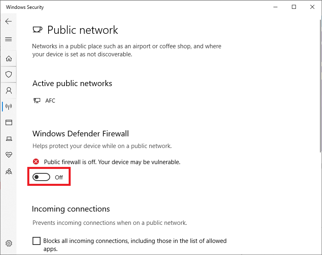Open Device performance & health heart icon
The width and height of the screenshot is (322, 255).
point(8,155)
